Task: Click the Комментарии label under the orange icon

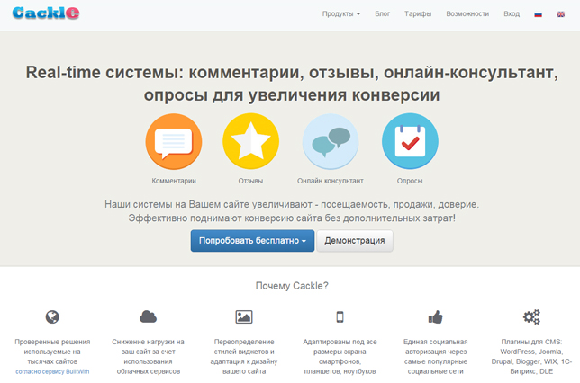Action: (174, 181)
